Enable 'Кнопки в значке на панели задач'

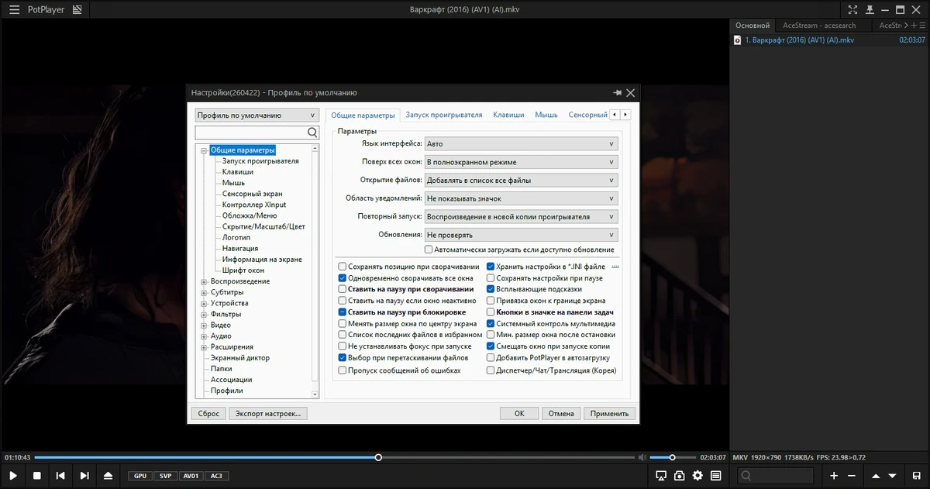pyautogui.click(x=491, y=312)
